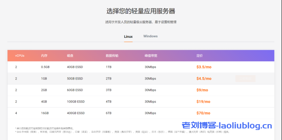282x140 pixels.
Task: Click the 6TB data transfer cell
Action: pos(109,113)
